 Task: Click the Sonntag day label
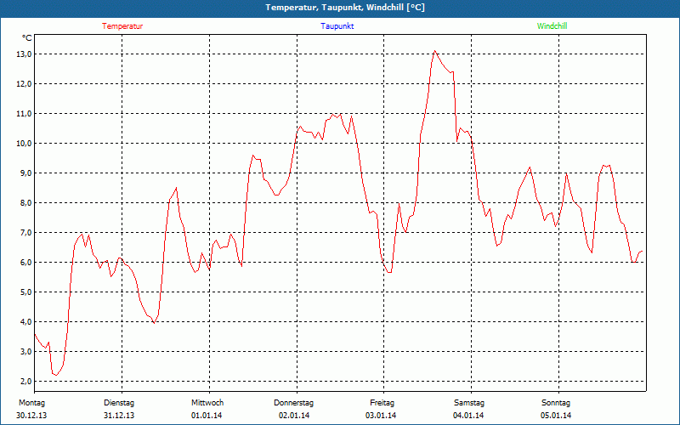pyautogui.click(x=556, y=403)
